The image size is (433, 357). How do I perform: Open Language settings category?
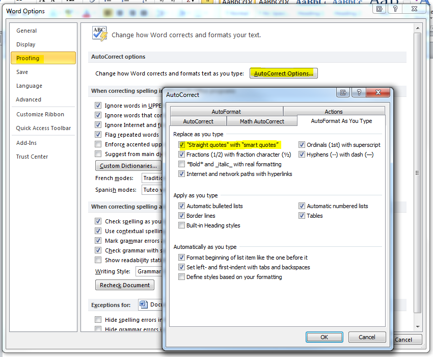tap(43, 86)
